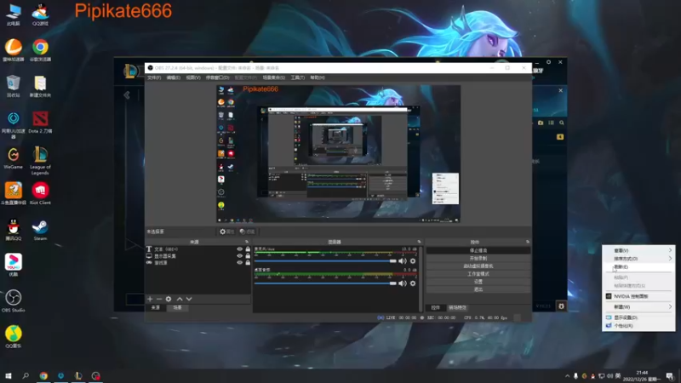Open OBS Studio desktop shortcut
Image resolution: width=681 pixels, height=383 pixels.
point(13,301)
